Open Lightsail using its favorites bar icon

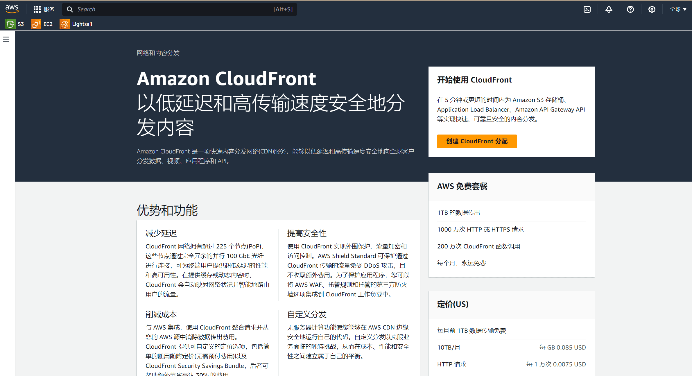click(x=64, y=24)
